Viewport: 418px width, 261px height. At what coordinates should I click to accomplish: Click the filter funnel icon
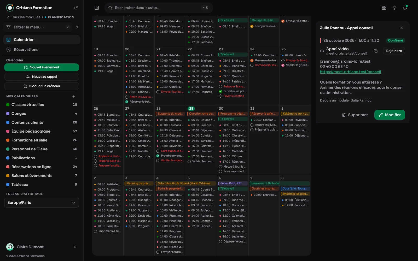pos(8,27)
